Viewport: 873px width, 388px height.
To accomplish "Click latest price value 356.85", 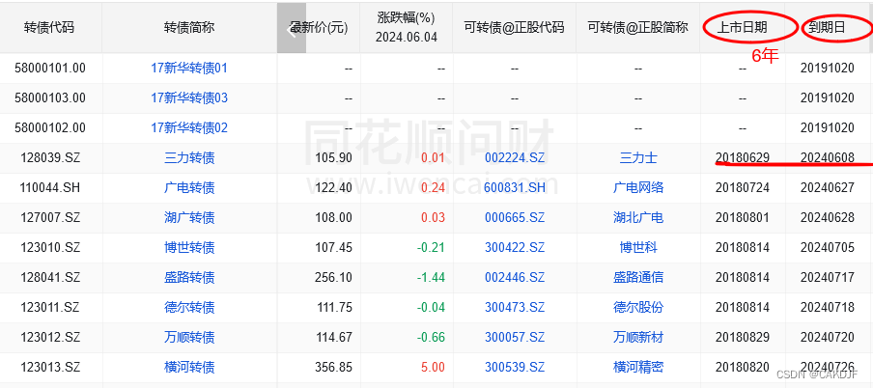I will (333, 368).
